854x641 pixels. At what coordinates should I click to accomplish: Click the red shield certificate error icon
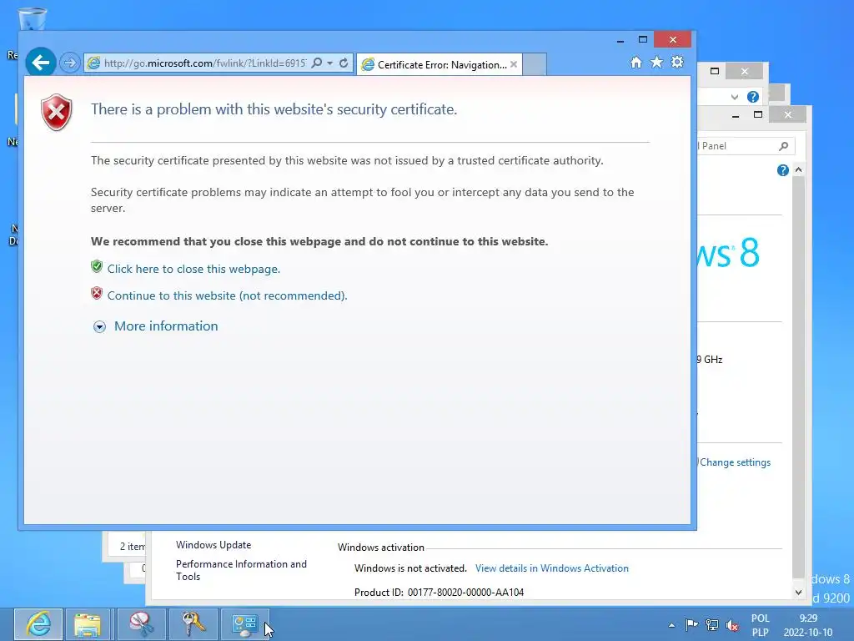click(57, 113)
